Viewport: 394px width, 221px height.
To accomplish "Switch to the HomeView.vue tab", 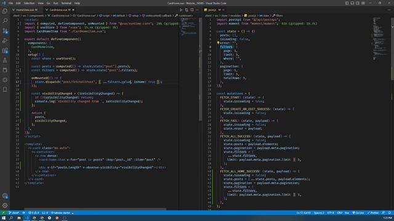I will point(26,10).
